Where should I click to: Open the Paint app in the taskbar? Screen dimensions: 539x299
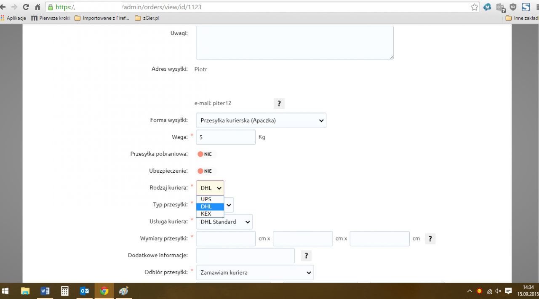point(123,291)
